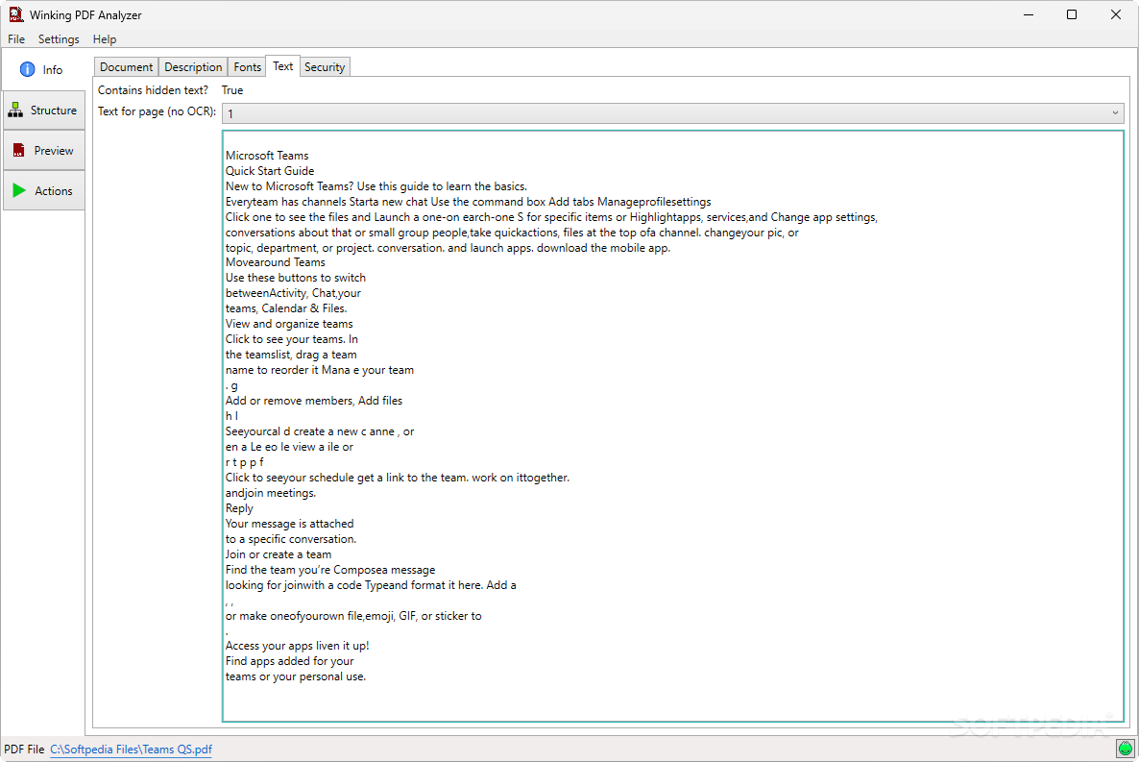Click the 'Find apps added for your' line
1139x762 pixels.
289,661
